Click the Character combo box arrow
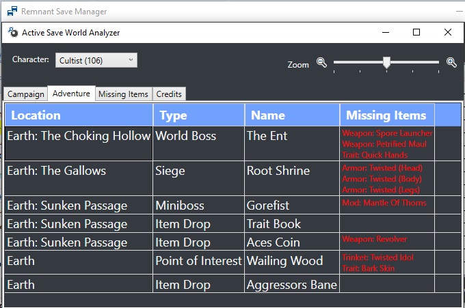Viewport: 465px width, 308px height. click(131, 60)
